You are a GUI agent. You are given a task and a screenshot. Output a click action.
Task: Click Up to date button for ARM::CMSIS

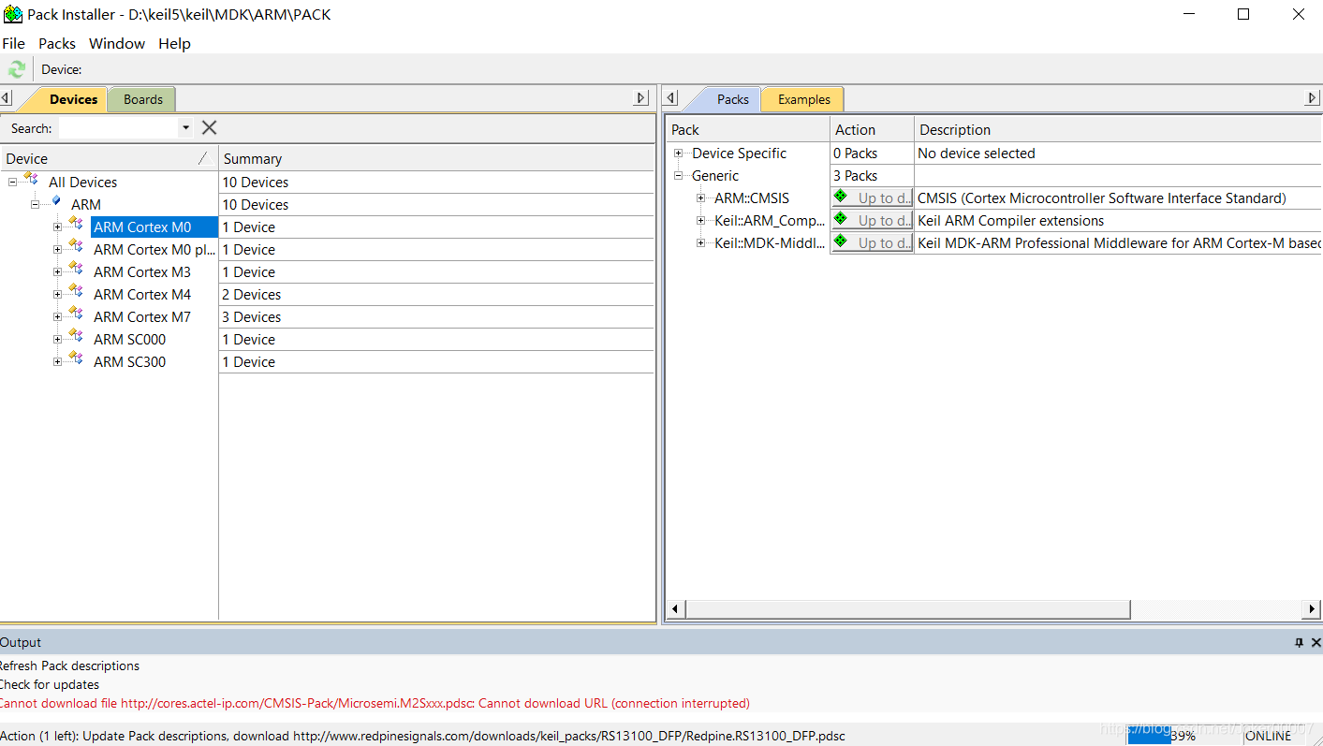pyautogui.click(x=872, y=197)
